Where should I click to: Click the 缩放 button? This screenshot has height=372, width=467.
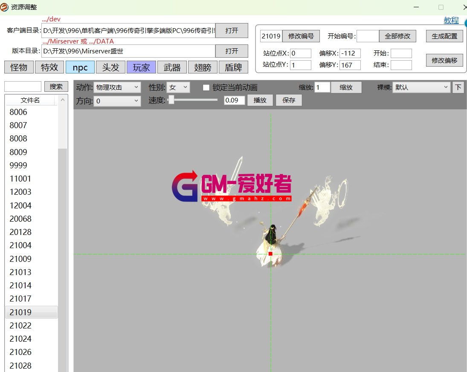pos(346,88)
